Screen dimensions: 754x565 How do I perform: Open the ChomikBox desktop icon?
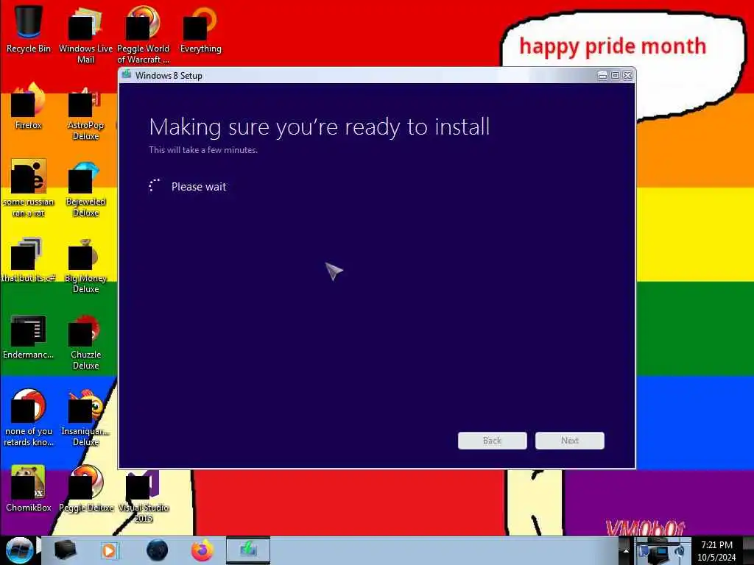point(29,488)
